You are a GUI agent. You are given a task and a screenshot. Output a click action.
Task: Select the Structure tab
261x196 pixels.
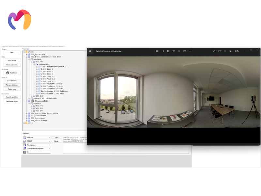click(x=26, y=134)
